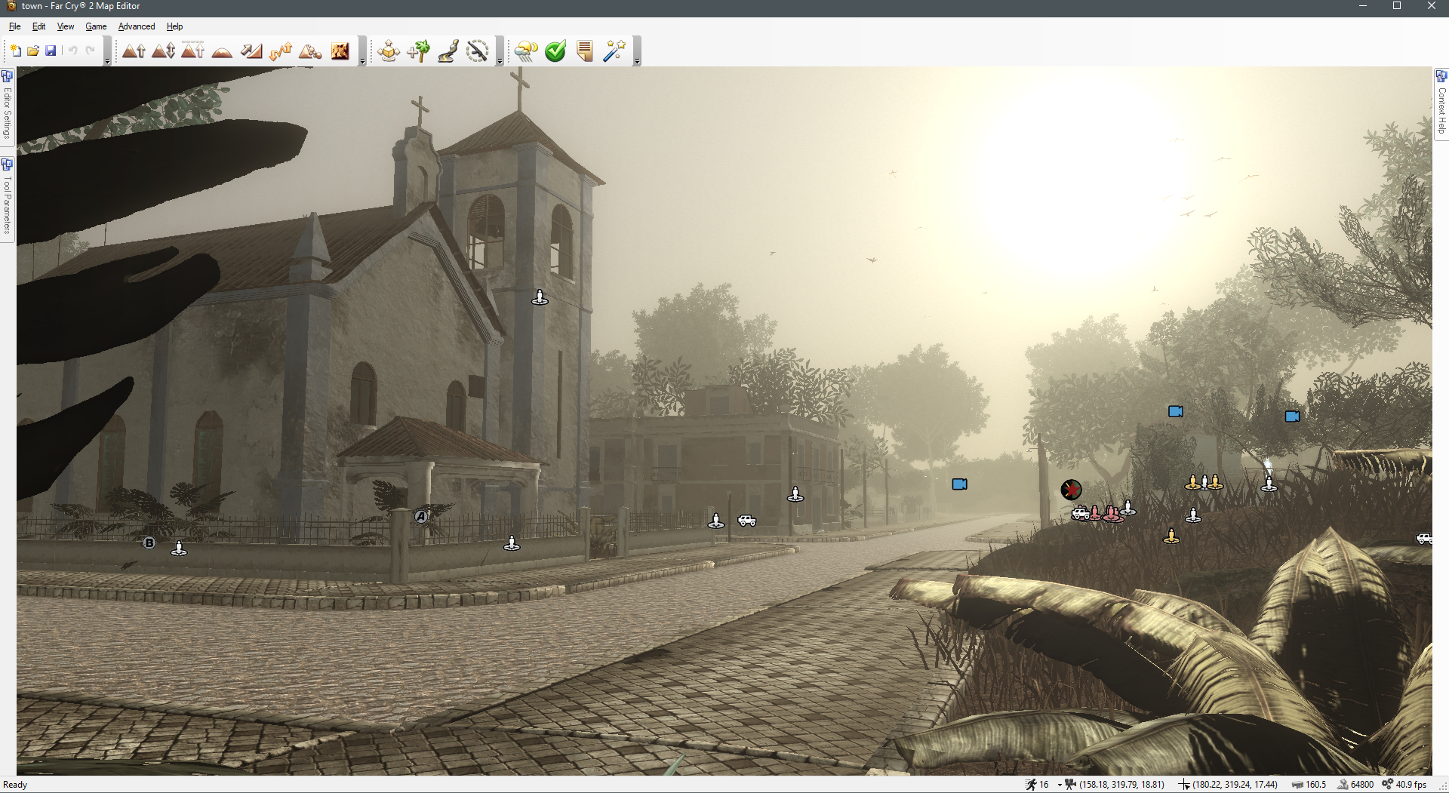Click the green check Validation tool
Screen dimensions: 1449x793
[555, 51]
